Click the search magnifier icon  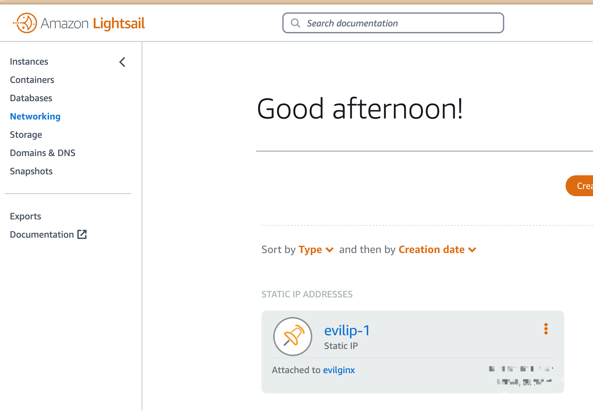click(x=295, y=23)
